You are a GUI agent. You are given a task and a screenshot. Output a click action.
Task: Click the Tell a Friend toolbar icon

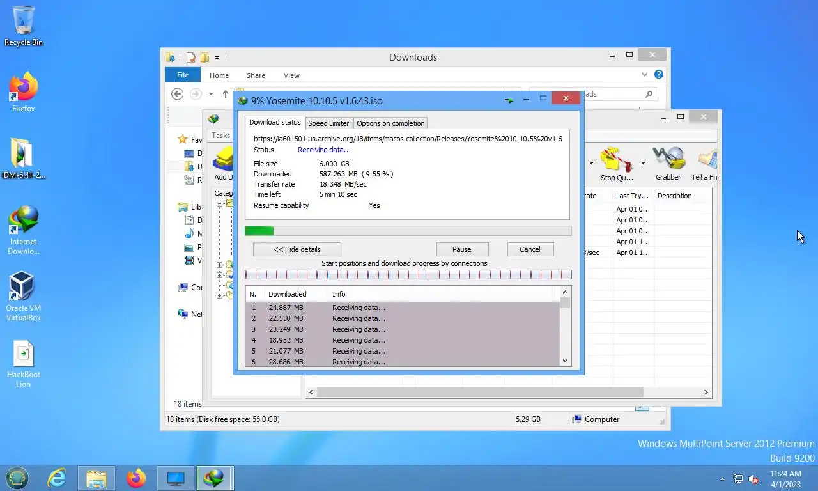click(x=707, y=160)
